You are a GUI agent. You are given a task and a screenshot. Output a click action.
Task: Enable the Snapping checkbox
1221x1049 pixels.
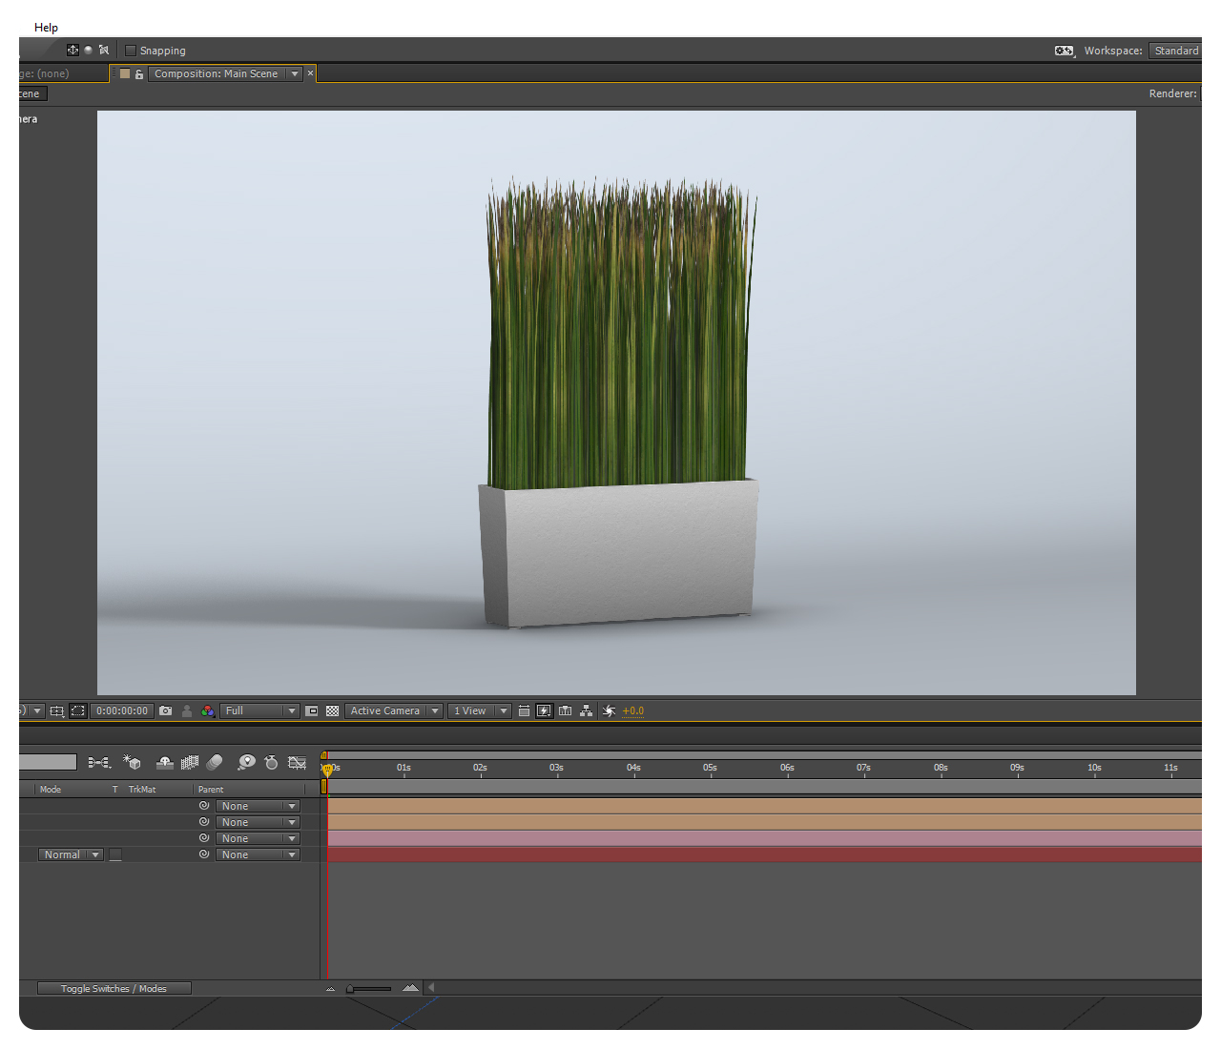[x=132, y=51]
